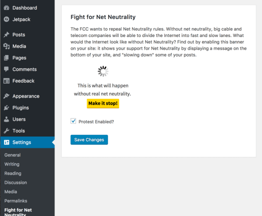Go to Writing settings
Screen dimensions: 262x216
click(12, 164)
